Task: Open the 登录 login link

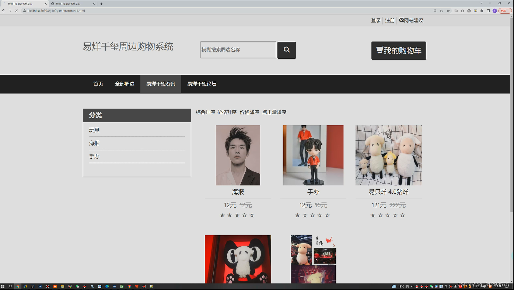Action: coord(376,20)
